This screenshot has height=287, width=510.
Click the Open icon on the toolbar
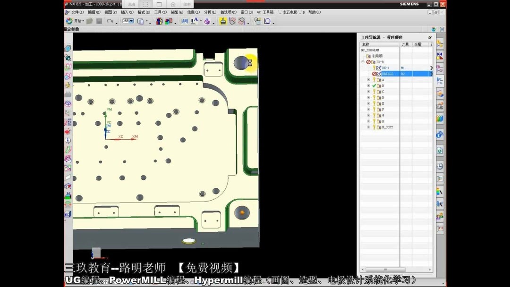90,21
